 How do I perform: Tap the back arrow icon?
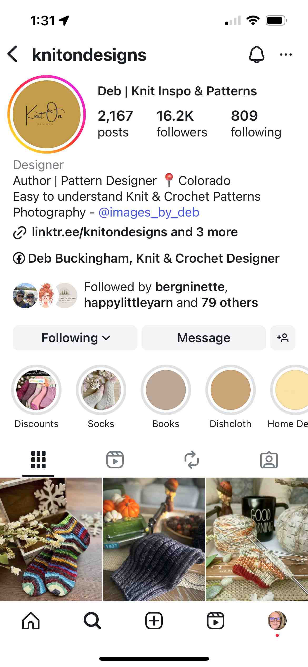point(13,54)
